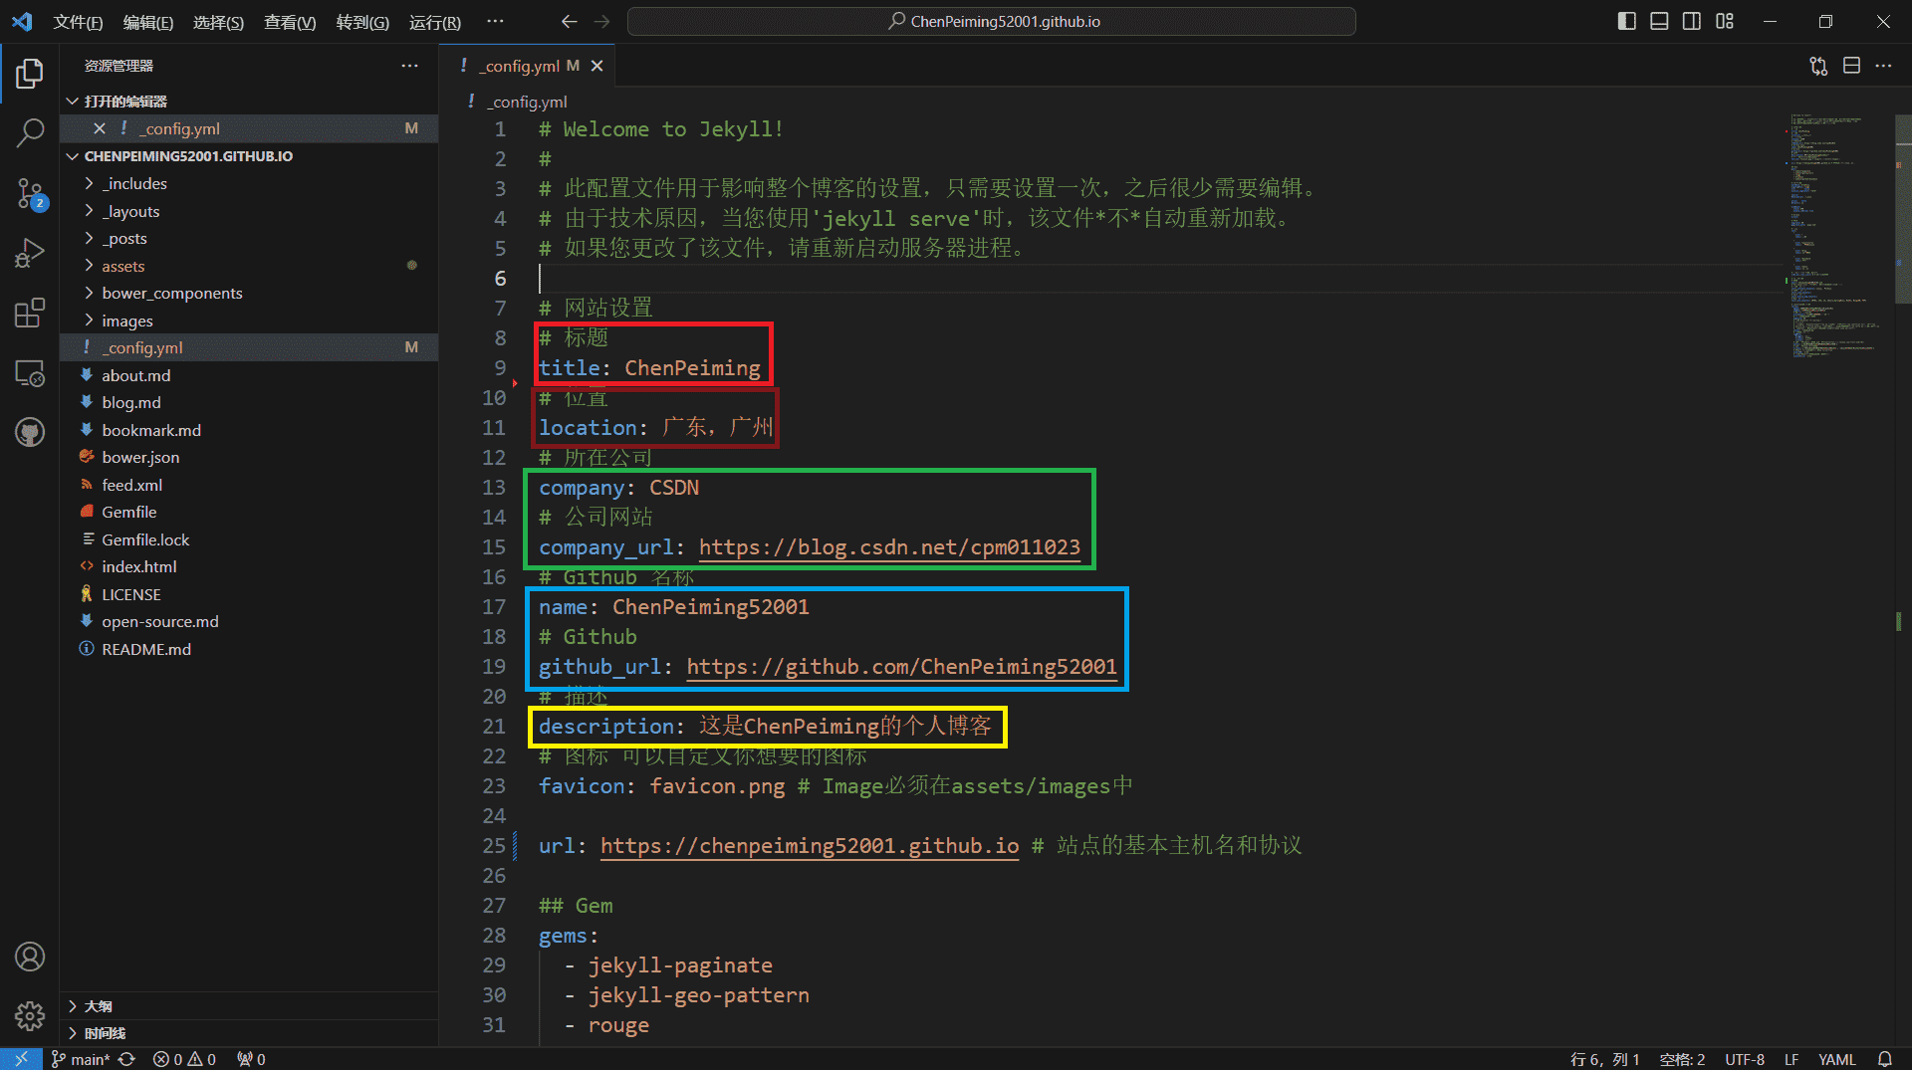Image resolution: width=1912 pixels, height=1070 pixels.
Task: Open more editor actions menu
Action: click(x=1883, y=66)
